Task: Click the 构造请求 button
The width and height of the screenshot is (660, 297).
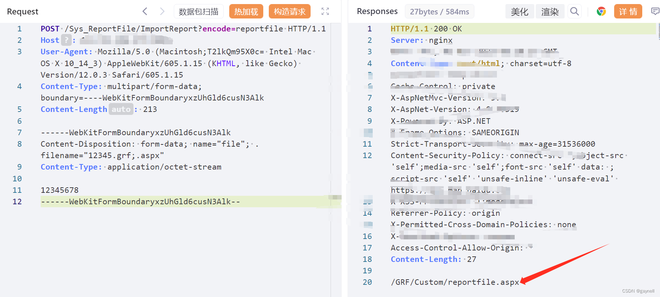Action: coord(290,11)
